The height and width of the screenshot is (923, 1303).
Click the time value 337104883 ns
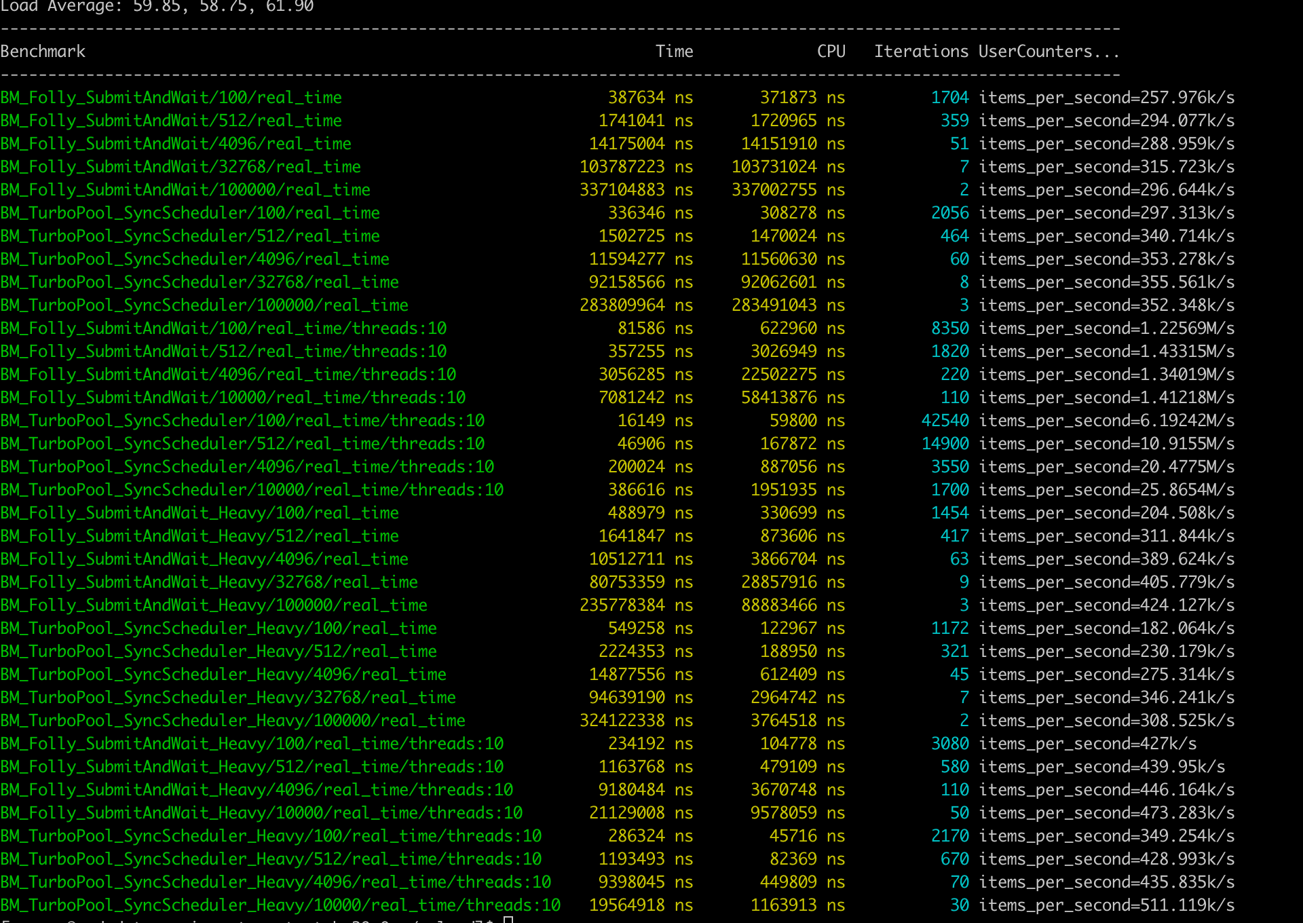(x=637, y=190)
